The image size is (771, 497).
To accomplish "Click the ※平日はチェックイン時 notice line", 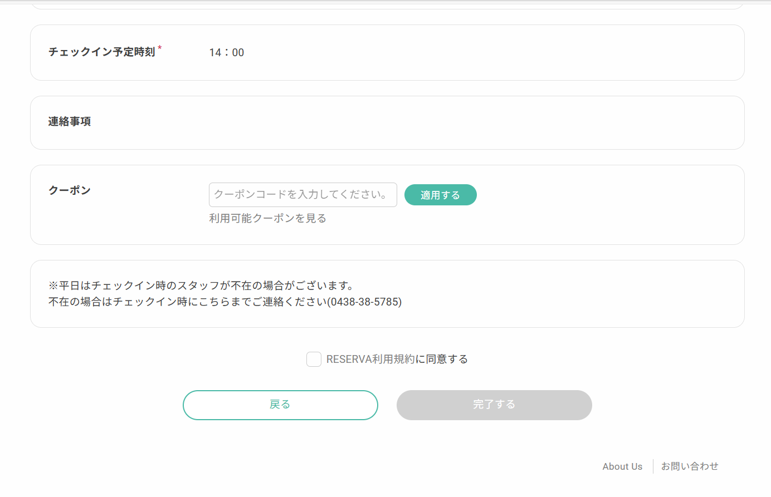I will [201, 286].
